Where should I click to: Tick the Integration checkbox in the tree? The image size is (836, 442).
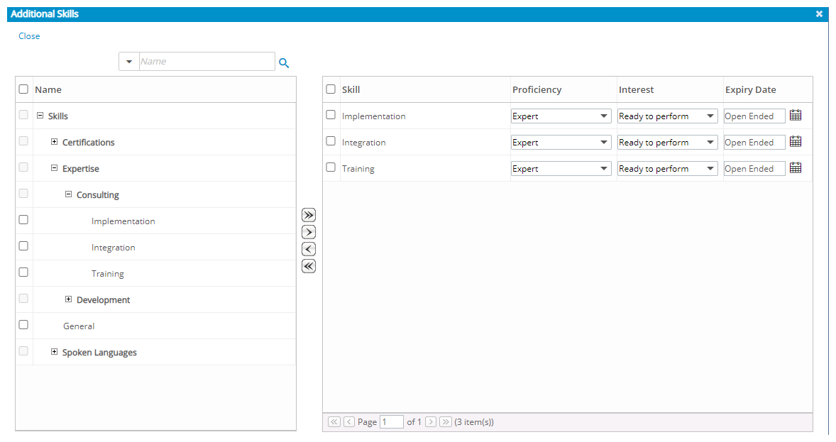(x=23, y=245)
